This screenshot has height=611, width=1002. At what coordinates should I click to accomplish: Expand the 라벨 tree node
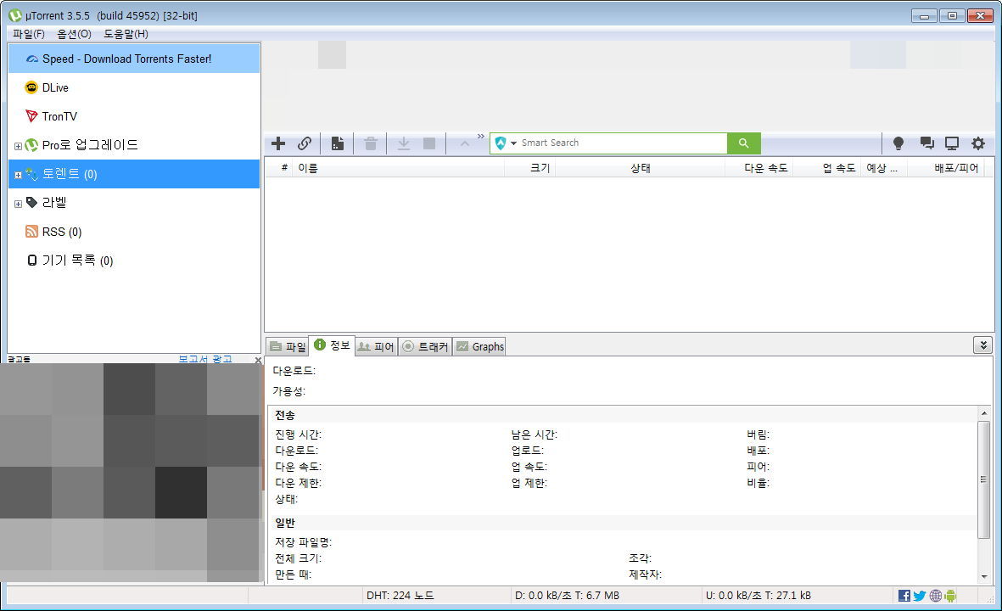[x=18, y=204]
